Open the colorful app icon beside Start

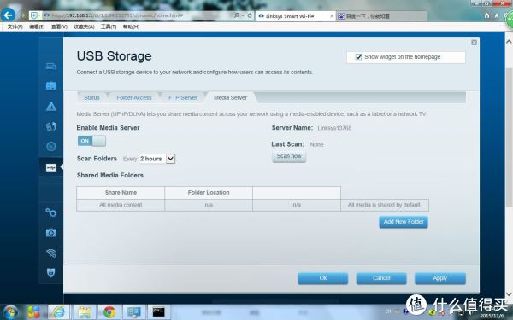(x=33, y=312)
